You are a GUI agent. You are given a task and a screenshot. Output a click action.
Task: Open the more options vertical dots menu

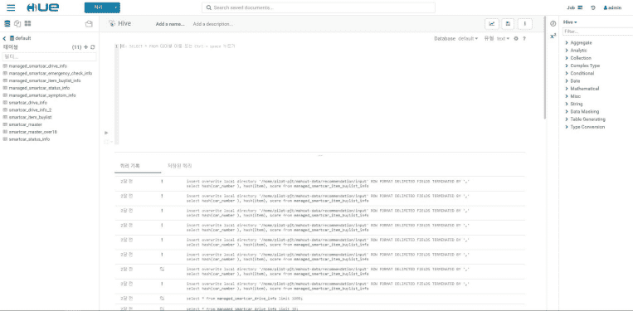tap(525, 24)
